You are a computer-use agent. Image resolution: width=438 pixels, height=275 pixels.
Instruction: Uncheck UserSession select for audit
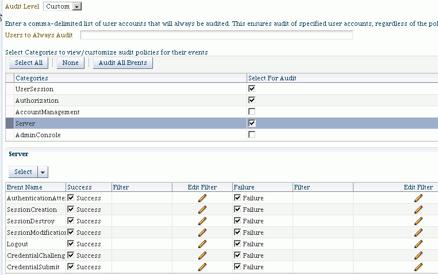click(252, 88)
